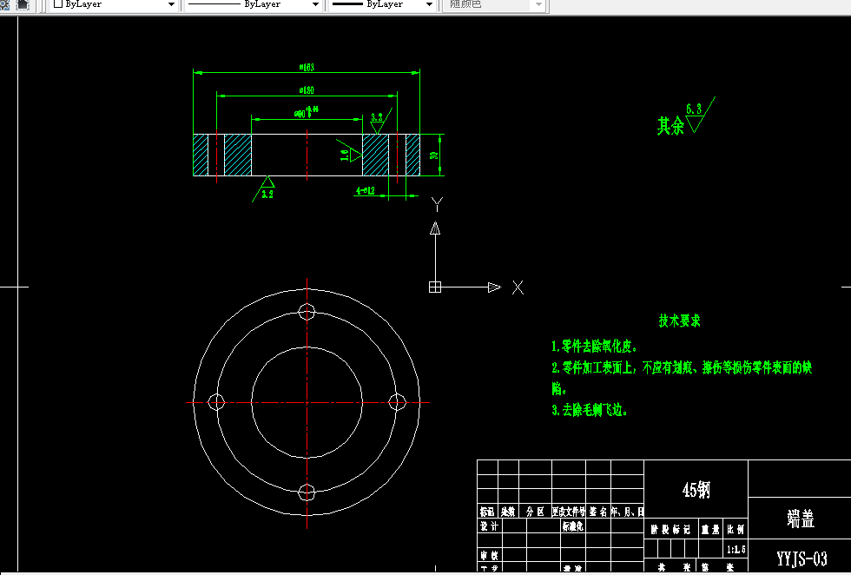Select the 其余 text

coord(670,126)
